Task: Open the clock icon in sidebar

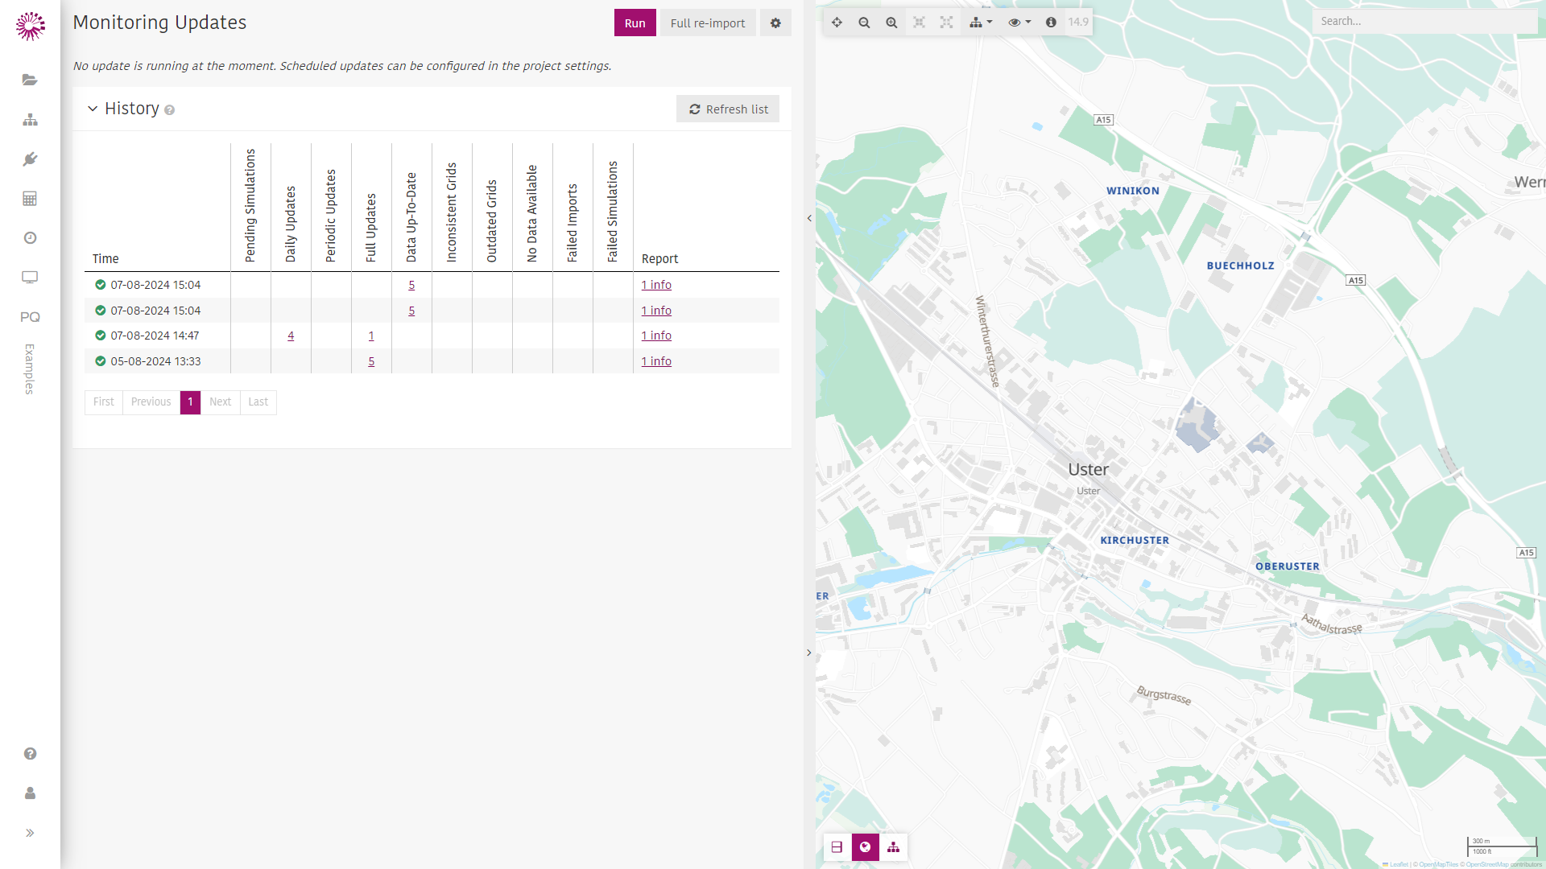Action: (30, 238)
